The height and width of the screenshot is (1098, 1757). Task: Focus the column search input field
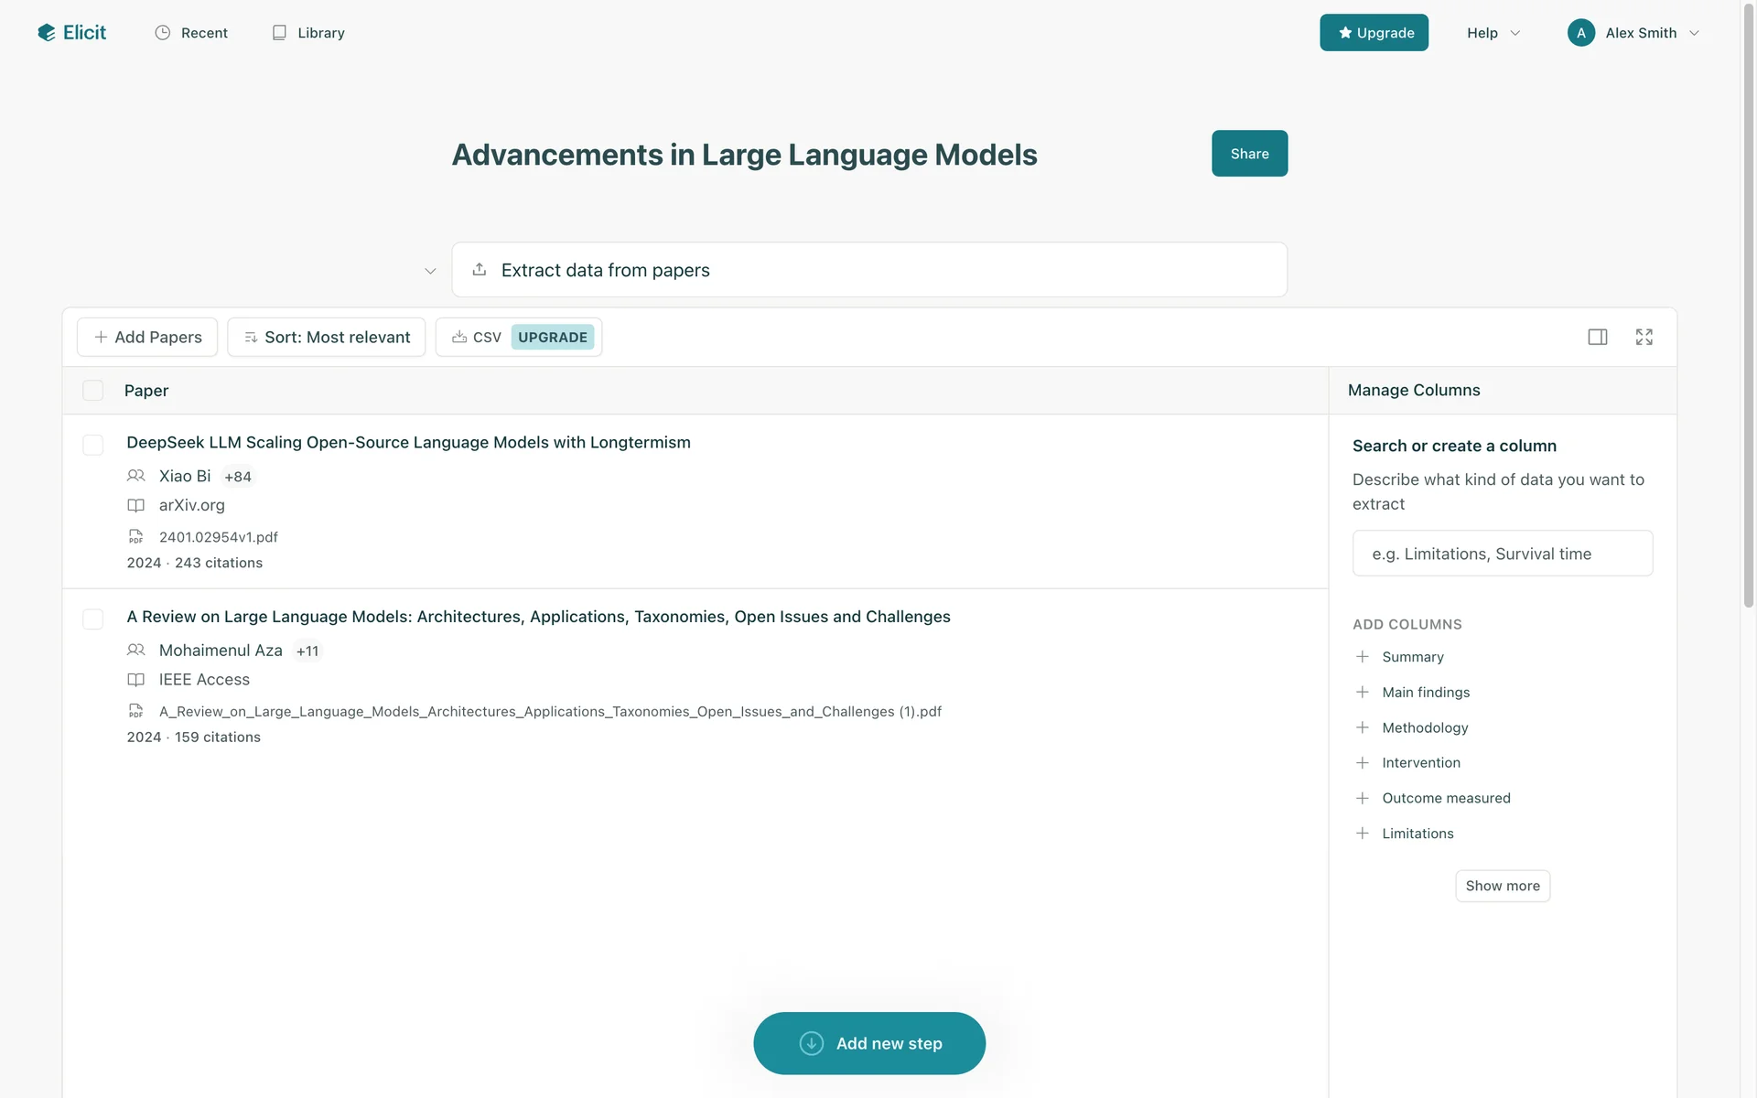coord(1502,554)
